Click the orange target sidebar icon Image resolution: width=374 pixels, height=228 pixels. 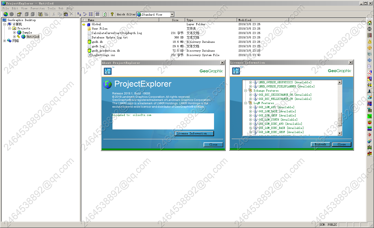tap(370, 48)
